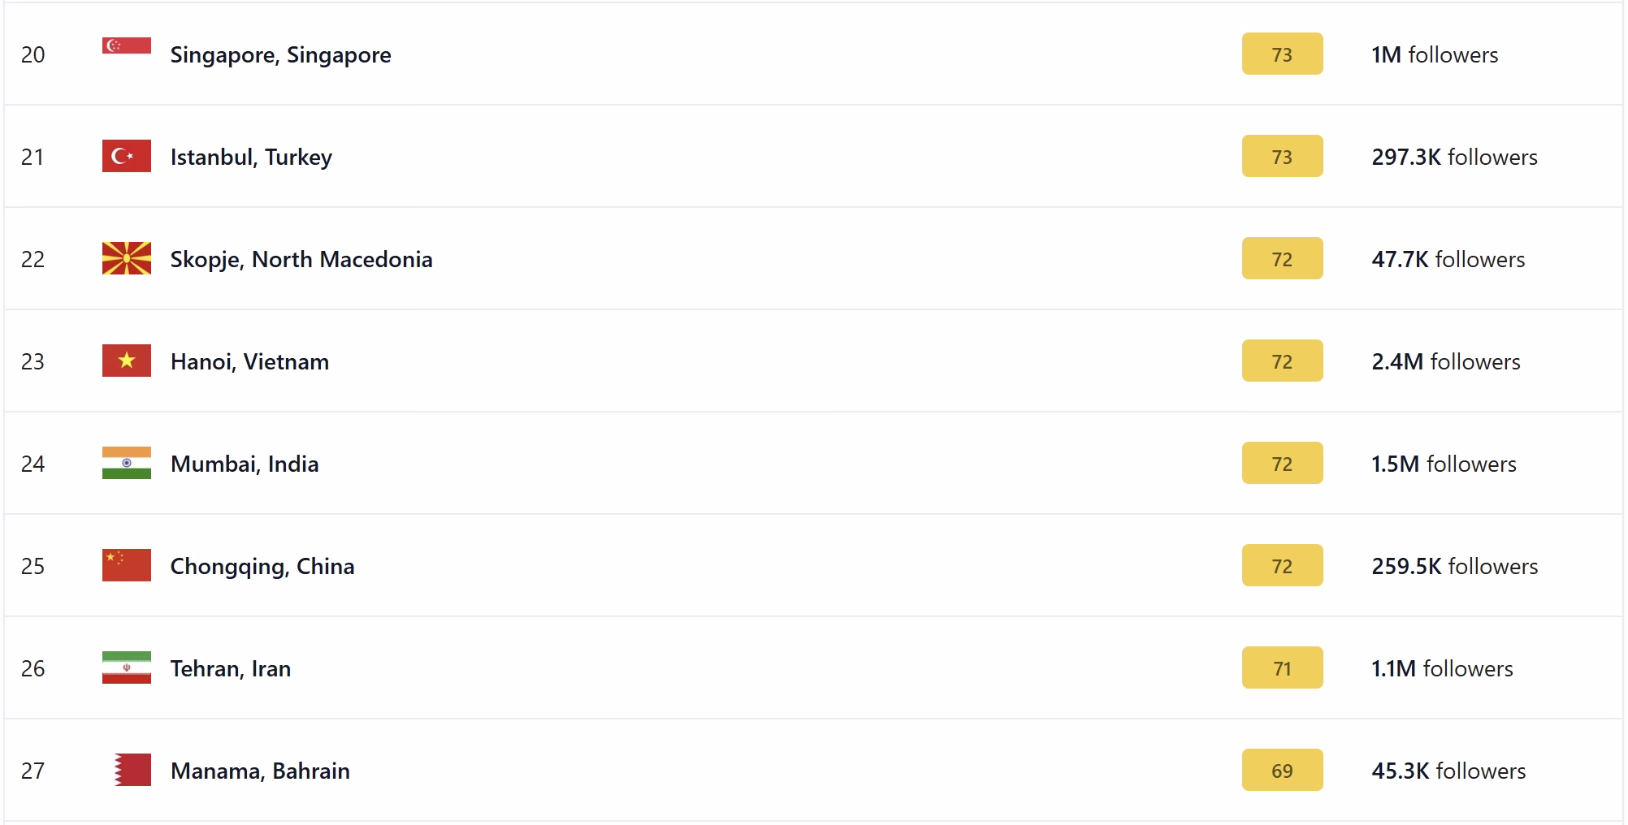
Task: Open the Singapore, Singapore city link
Action: [x=280, y=54]
